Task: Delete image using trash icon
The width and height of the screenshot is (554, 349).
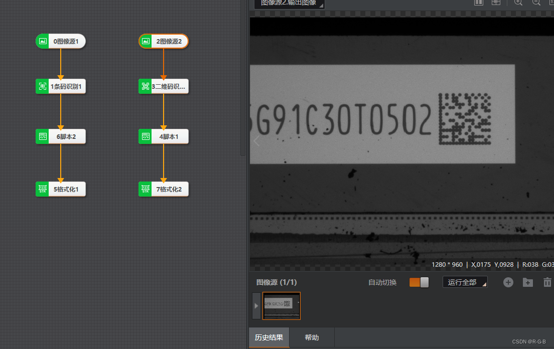Action: pyautogui.click(x=547, y=282)
